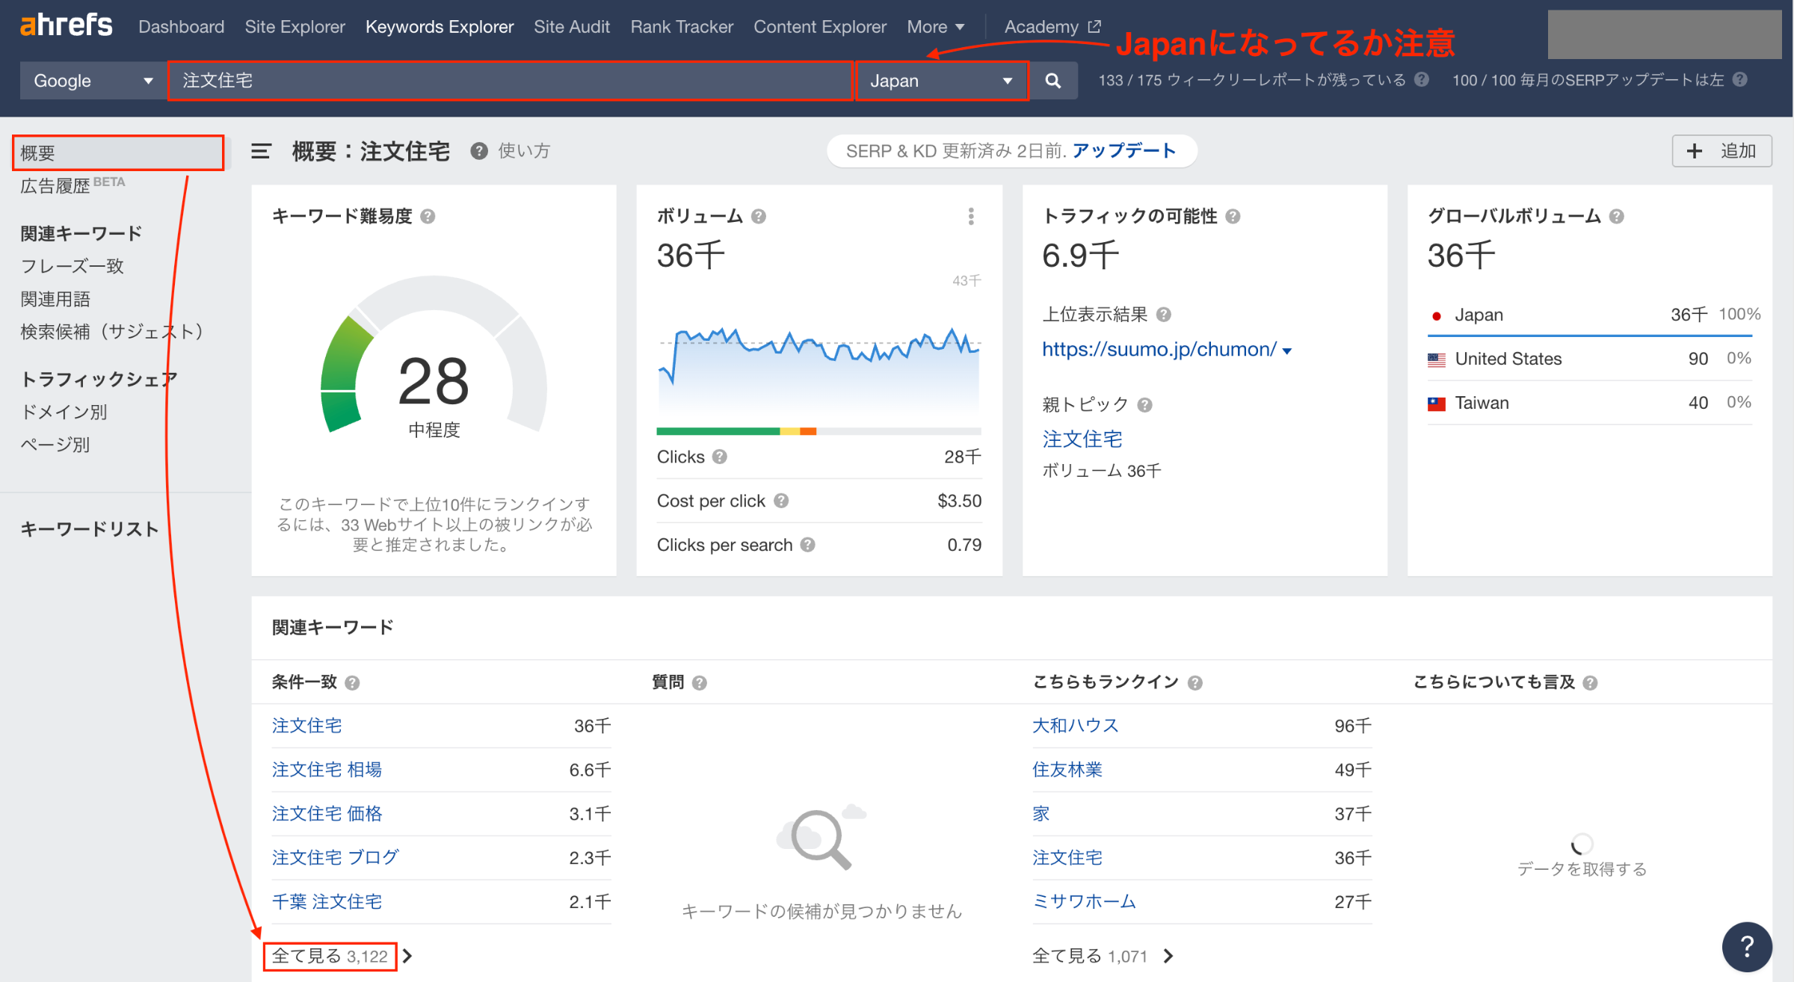Open the three-dot menu in ボリューム card
This screenshot has height=982, width=1794.
pyautogui.click(x=971, y=217)
